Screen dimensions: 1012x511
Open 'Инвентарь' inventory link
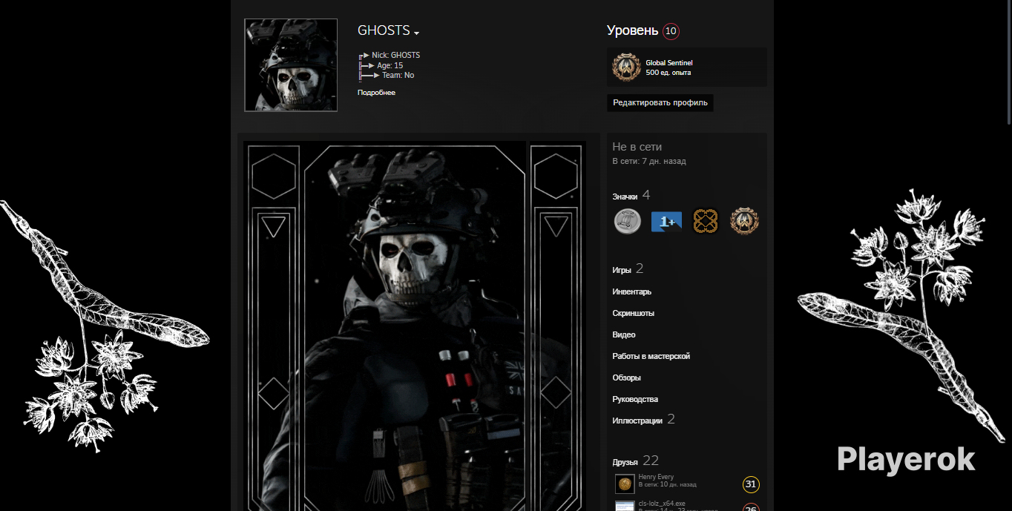[x=631, y=291]
